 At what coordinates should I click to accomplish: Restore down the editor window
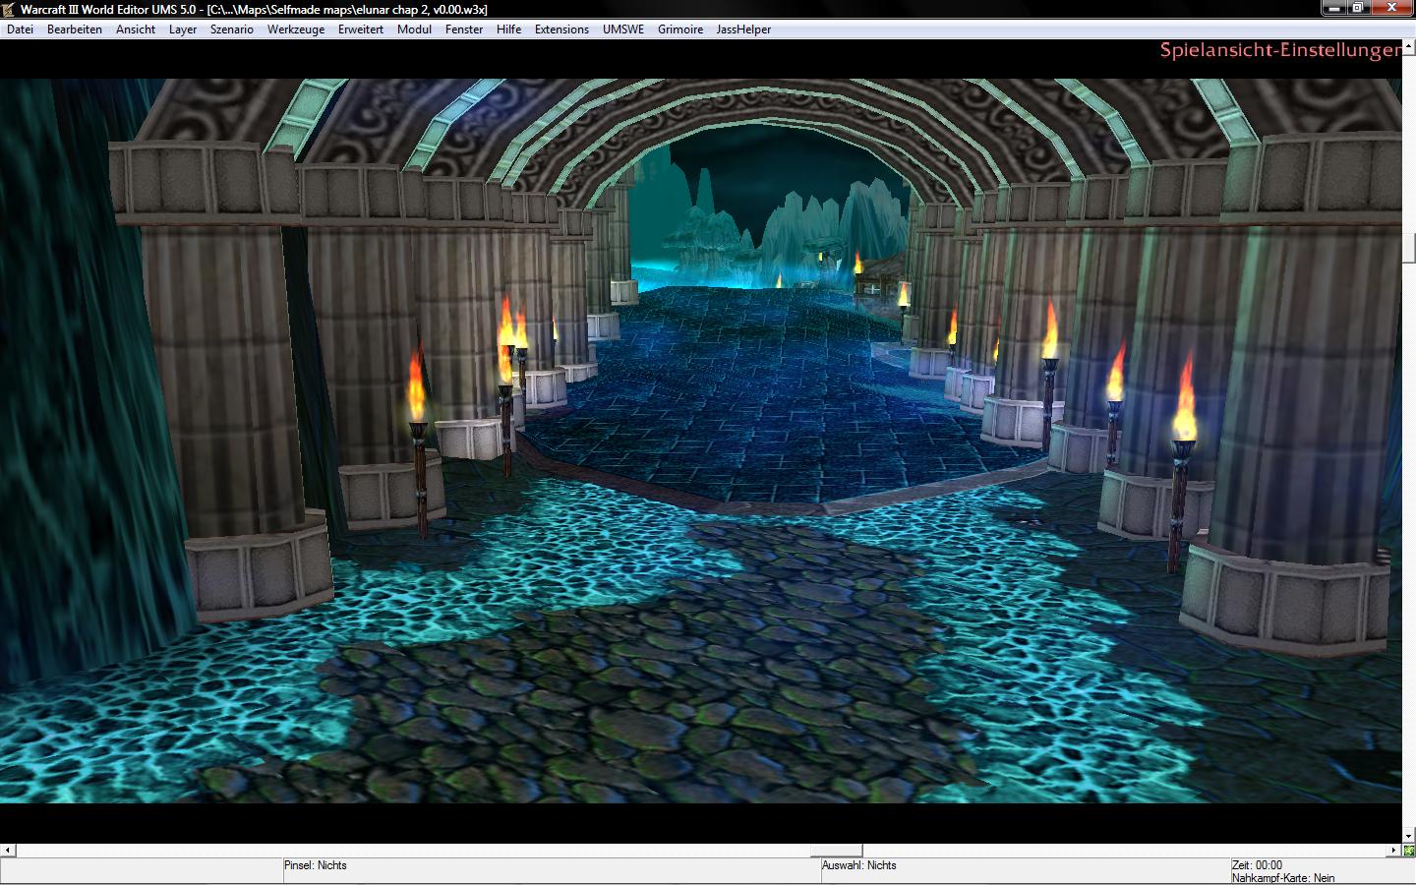pyautogui.click(x=1357, y=8)
